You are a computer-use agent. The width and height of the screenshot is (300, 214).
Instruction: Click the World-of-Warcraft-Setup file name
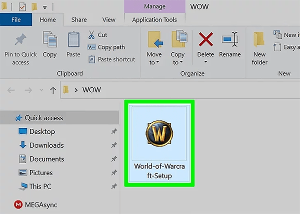[159, 171]
